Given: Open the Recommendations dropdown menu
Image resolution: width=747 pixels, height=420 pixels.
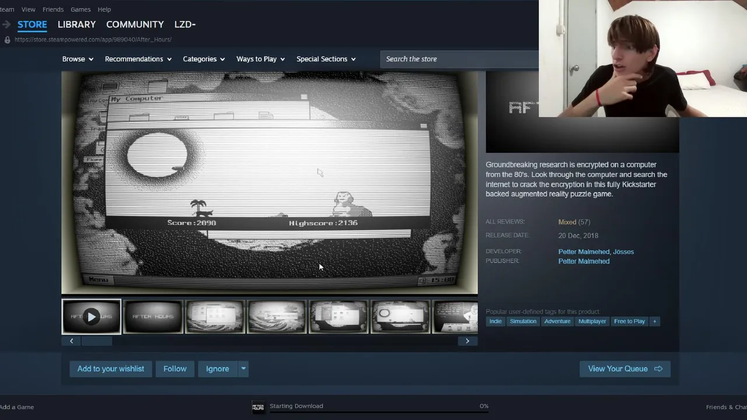Looking at the screenshot, I should coord(138,59).
